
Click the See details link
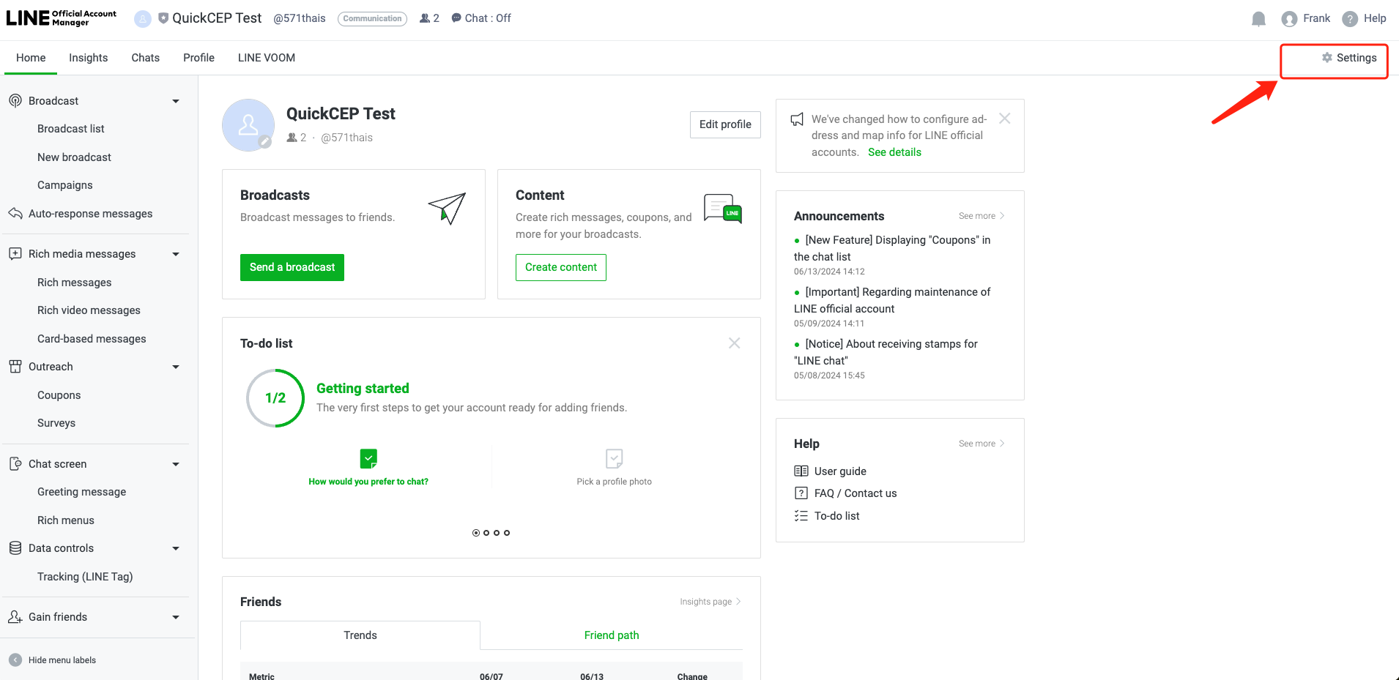point(894,152)
